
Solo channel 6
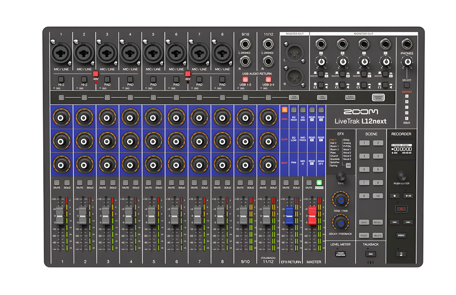182,183
